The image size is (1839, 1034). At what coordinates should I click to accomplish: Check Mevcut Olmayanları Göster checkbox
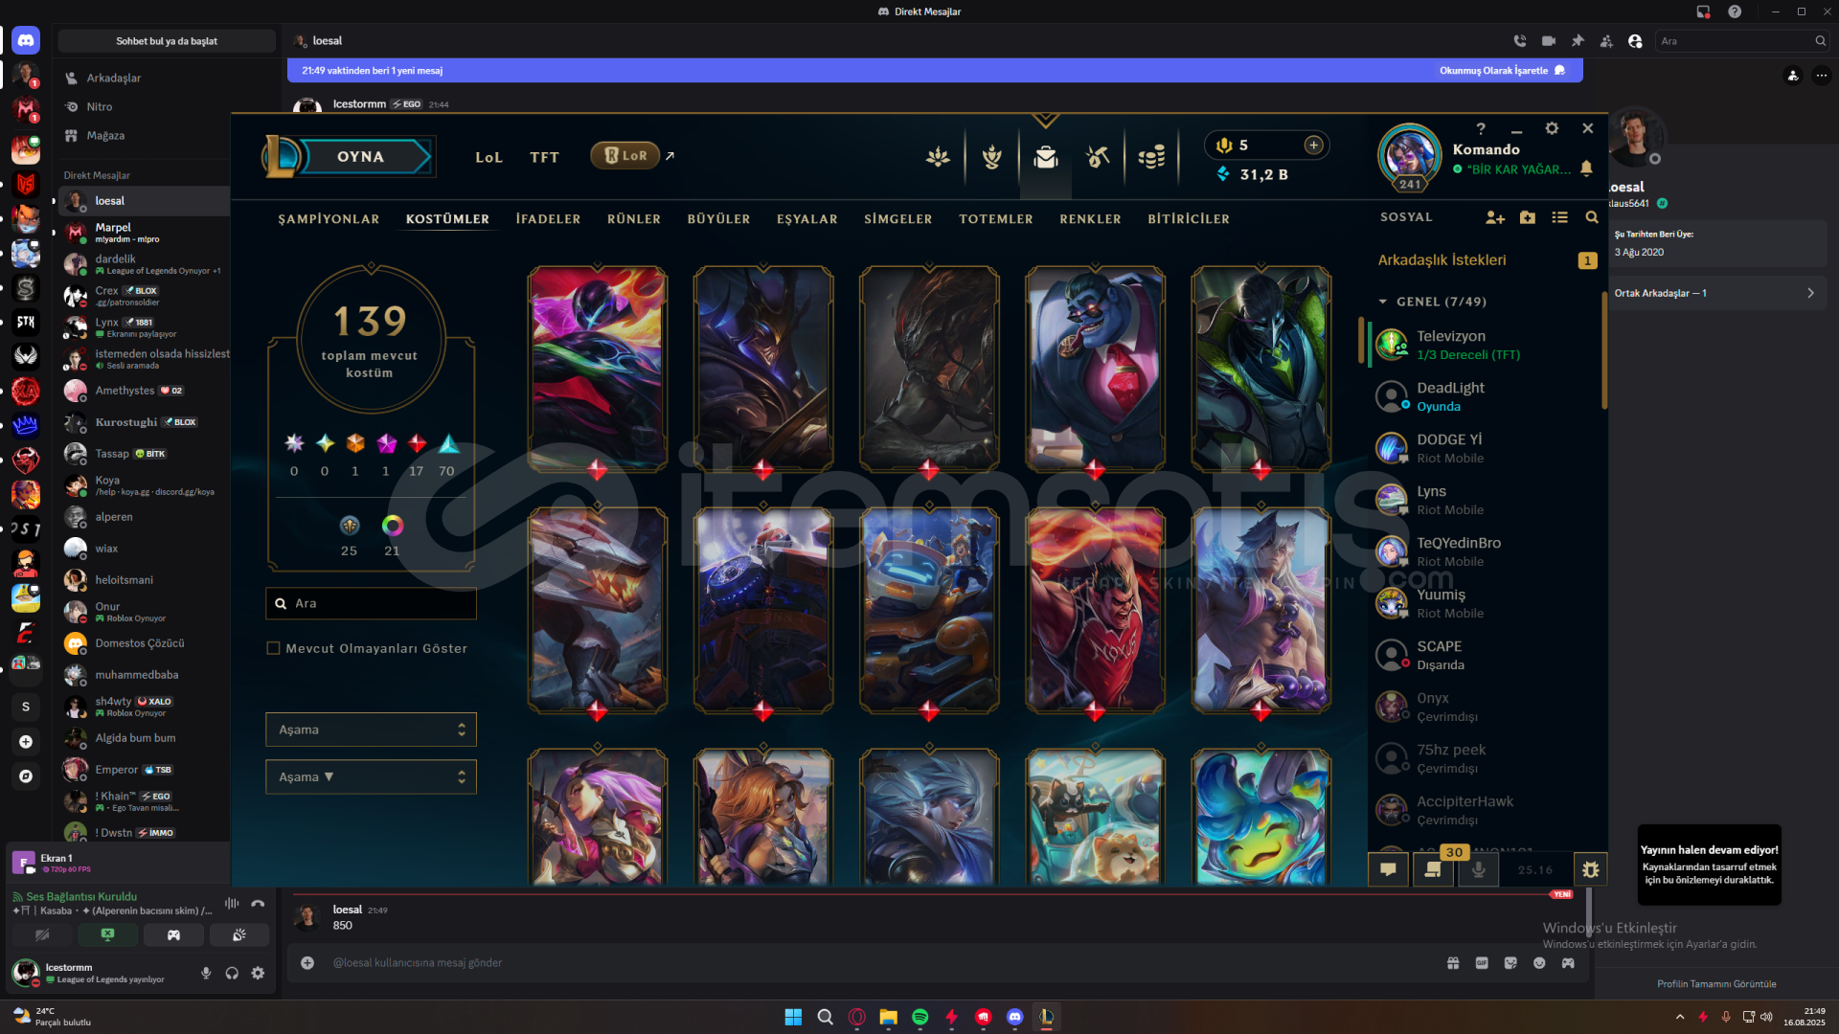(x=273, y=648)
